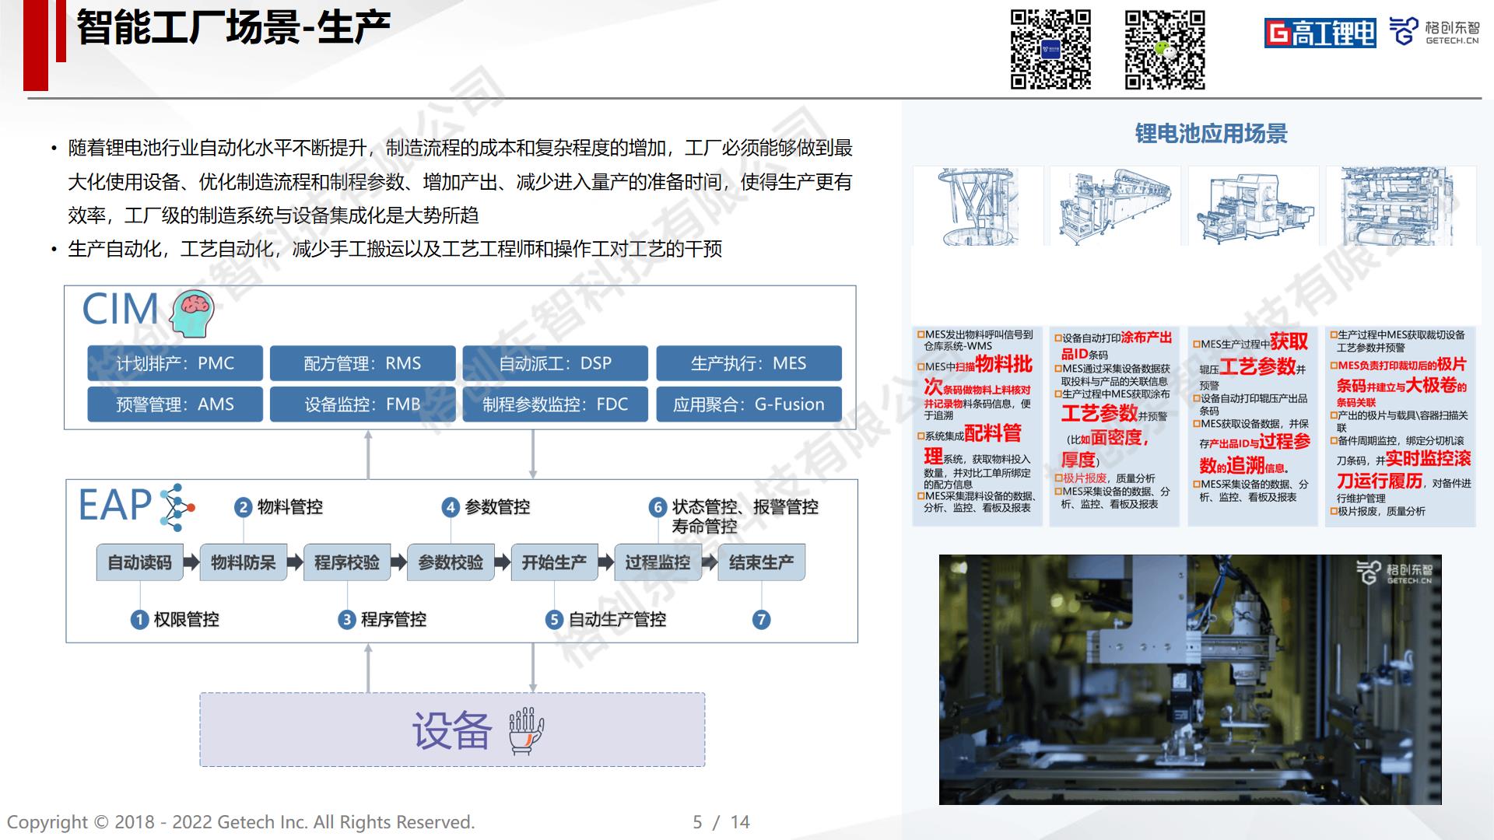Click the right QR code with green logo
This screenshot has height=840, width=1494.
tap(1165, 49)
